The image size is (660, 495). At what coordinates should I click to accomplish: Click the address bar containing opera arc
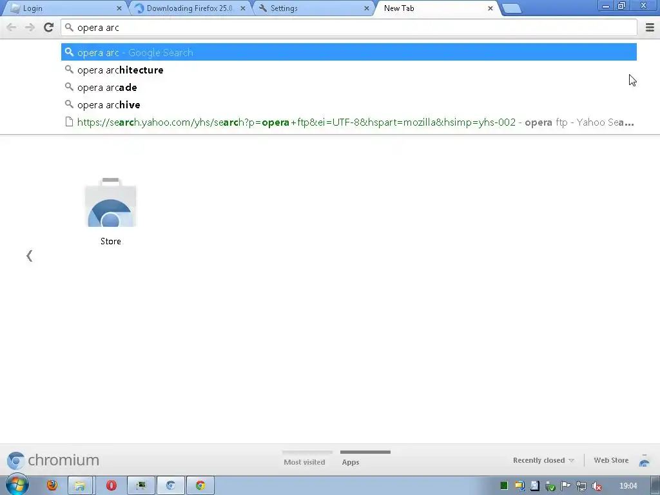coord(349,28)
